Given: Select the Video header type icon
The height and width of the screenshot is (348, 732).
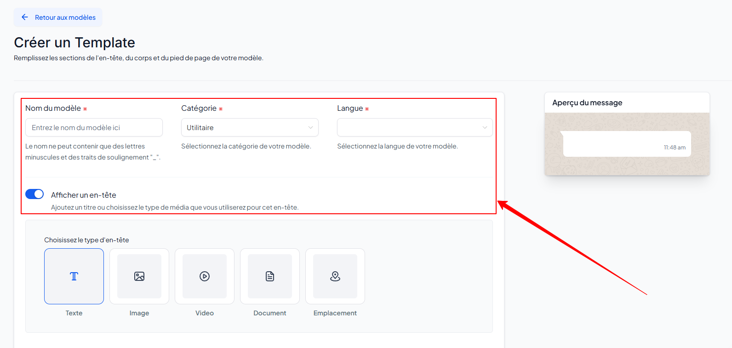Looking at the screenshot, I should point(205,276).
